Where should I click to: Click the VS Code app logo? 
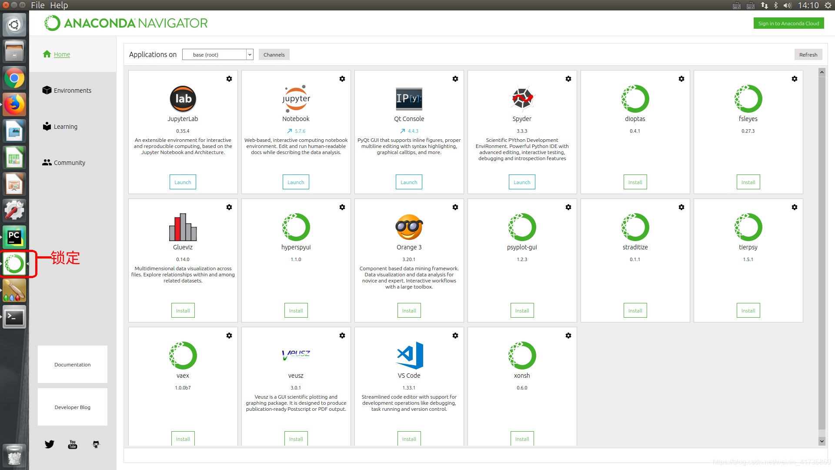tap(410, 355)
